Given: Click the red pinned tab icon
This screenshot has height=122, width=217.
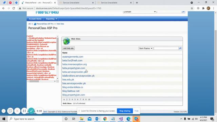Looking at the screenshot, I should [x=10, y=3].
